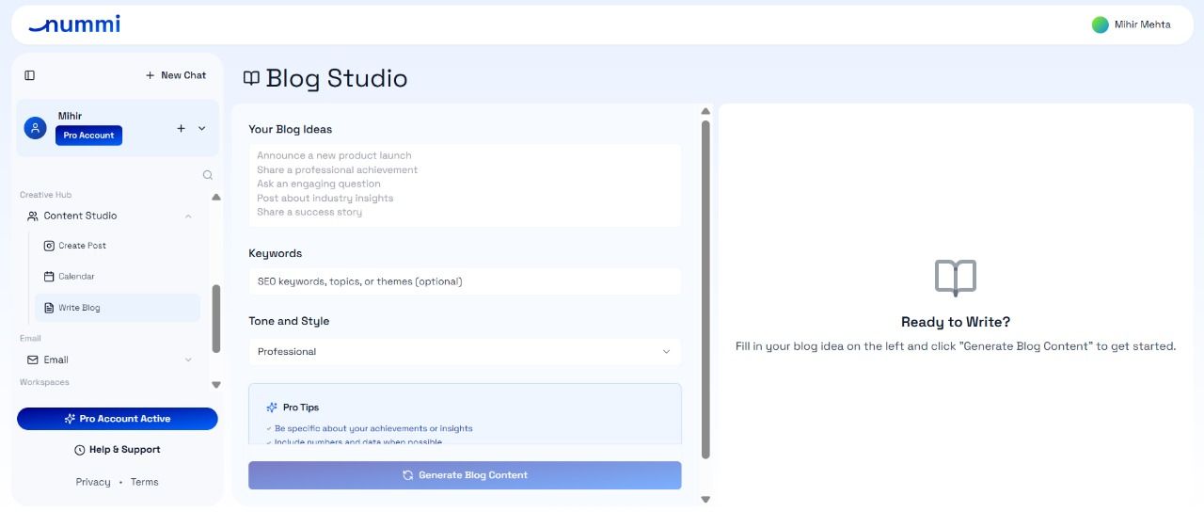This screenshot has width=1204, height=512.
Task: Click the 'Your Blog Ideas' label
Action: (291, 129)
